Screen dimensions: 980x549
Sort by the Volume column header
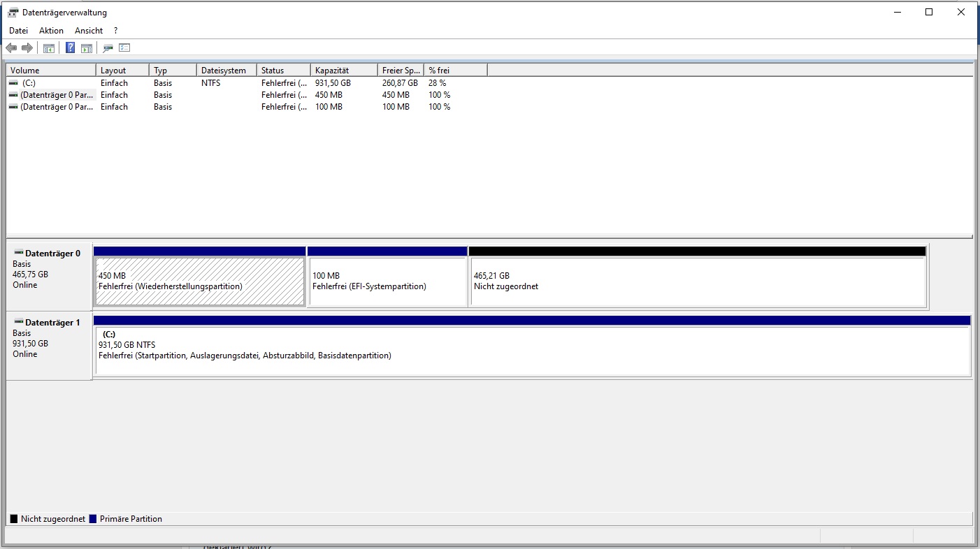click(51, 71)
